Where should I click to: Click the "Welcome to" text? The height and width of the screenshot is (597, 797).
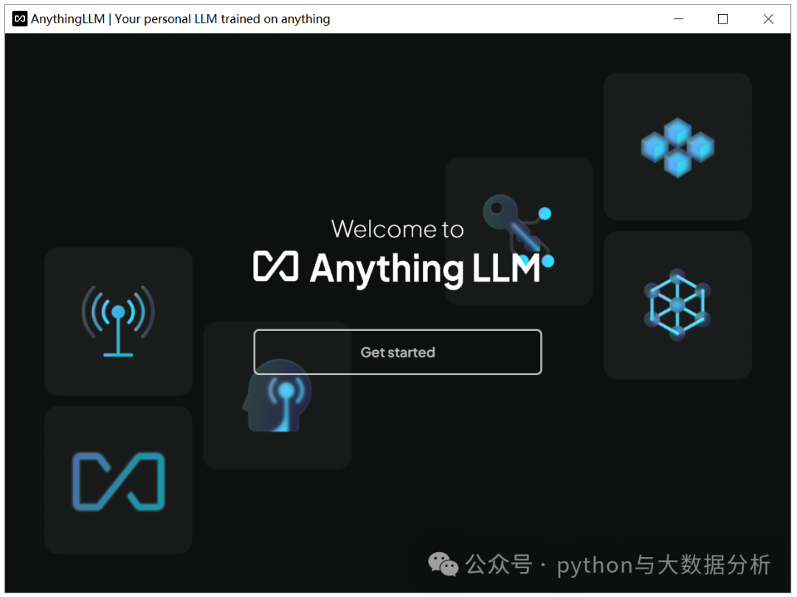tap(398, 229)
